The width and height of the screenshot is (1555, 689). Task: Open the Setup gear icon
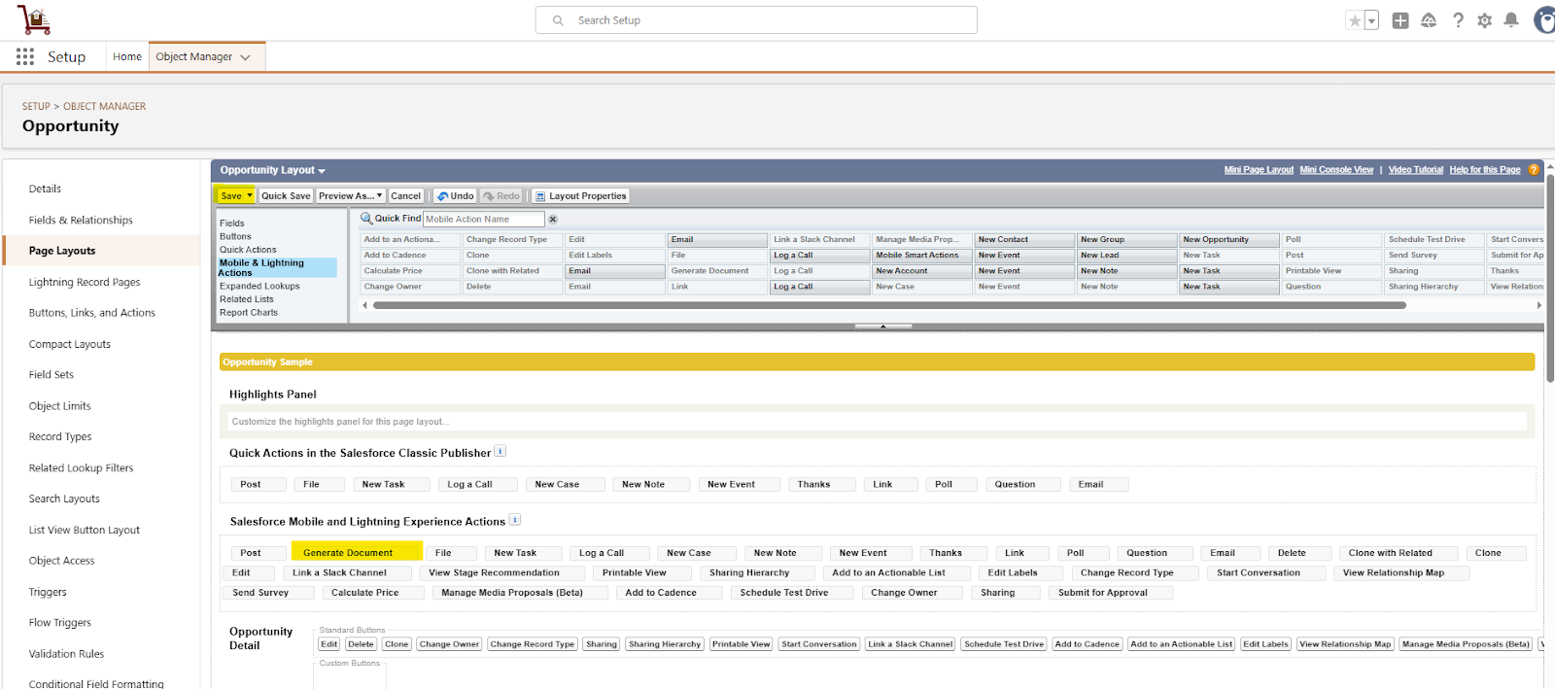pyautogui.click(x=1484, y=20)
